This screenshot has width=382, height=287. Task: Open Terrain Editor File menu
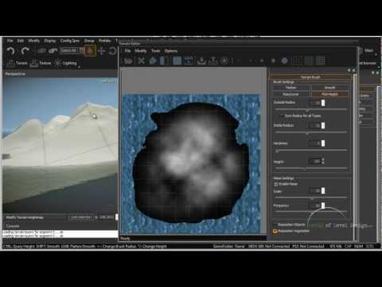[x=127, y=51]
